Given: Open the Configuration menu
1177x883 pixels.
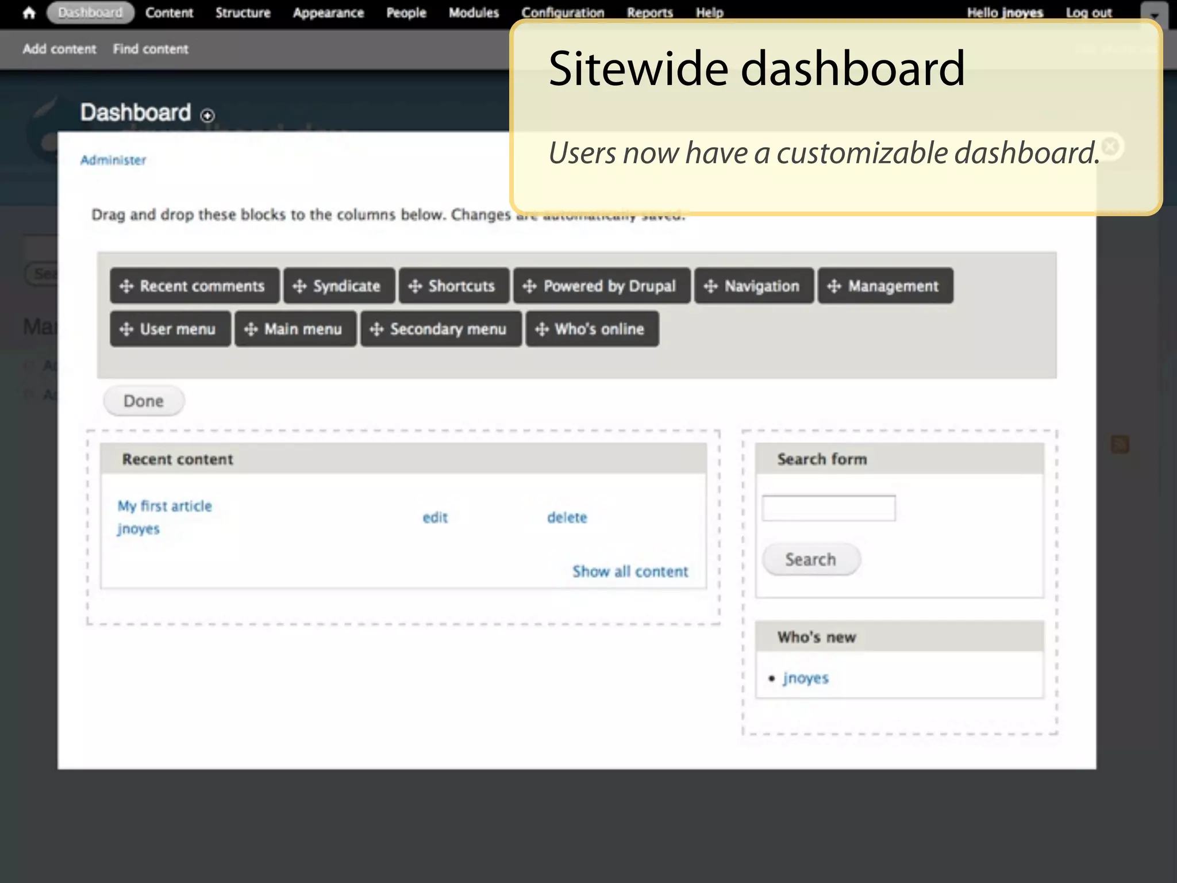Looking at the screenshot, I should pyautogui.click(x=563, y=13).
